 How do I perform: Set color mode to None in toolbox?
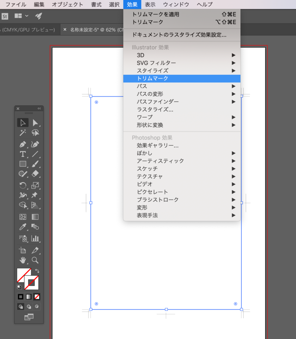[37, 297]
